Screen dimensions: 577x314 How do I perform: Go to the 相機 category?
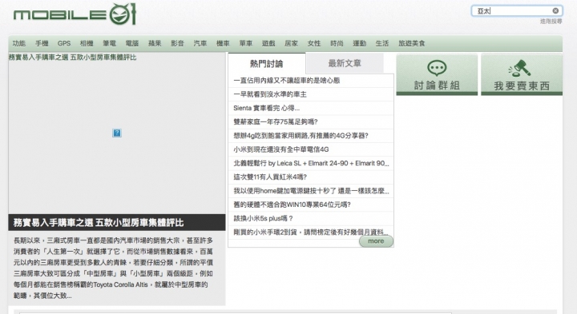(87, 43)
